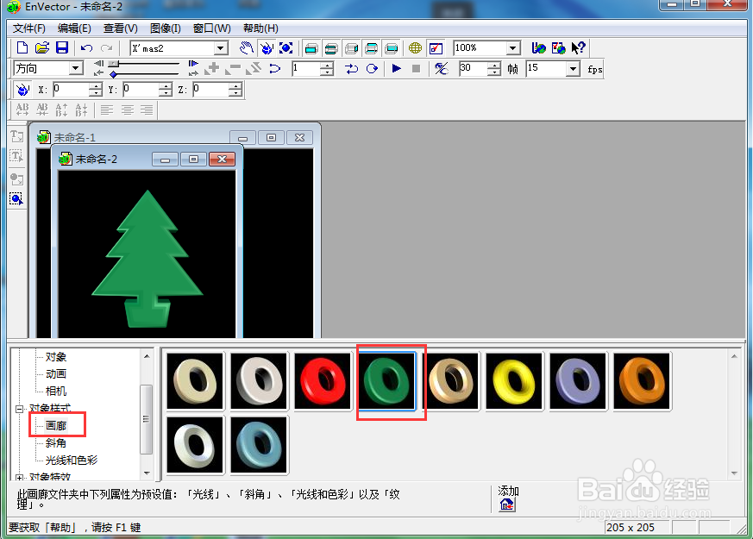753x539 pixels.
Task: Select 画廊 in the tree list
Action: 56,426
